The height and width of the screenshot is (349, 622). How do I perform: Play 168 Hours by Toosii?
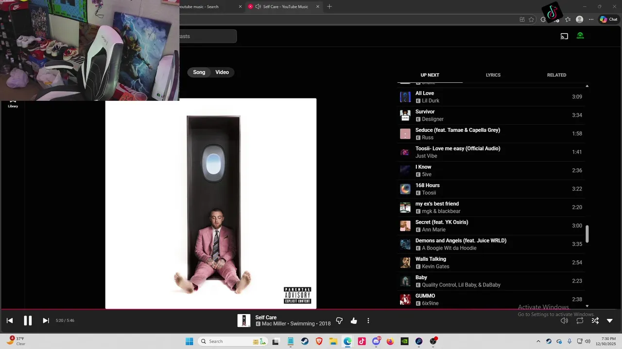click(491, 189)
